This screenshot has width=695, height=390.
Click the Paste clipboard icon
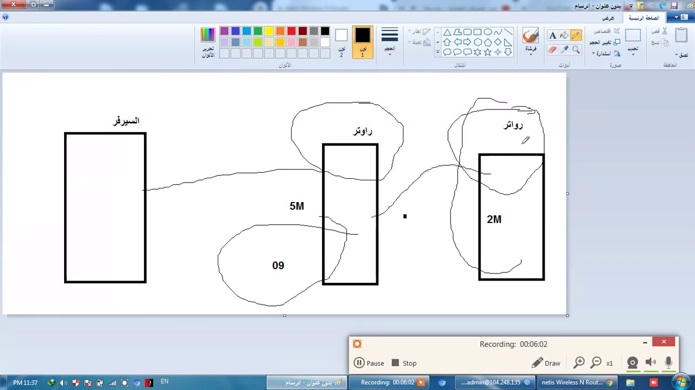point(682,36)
